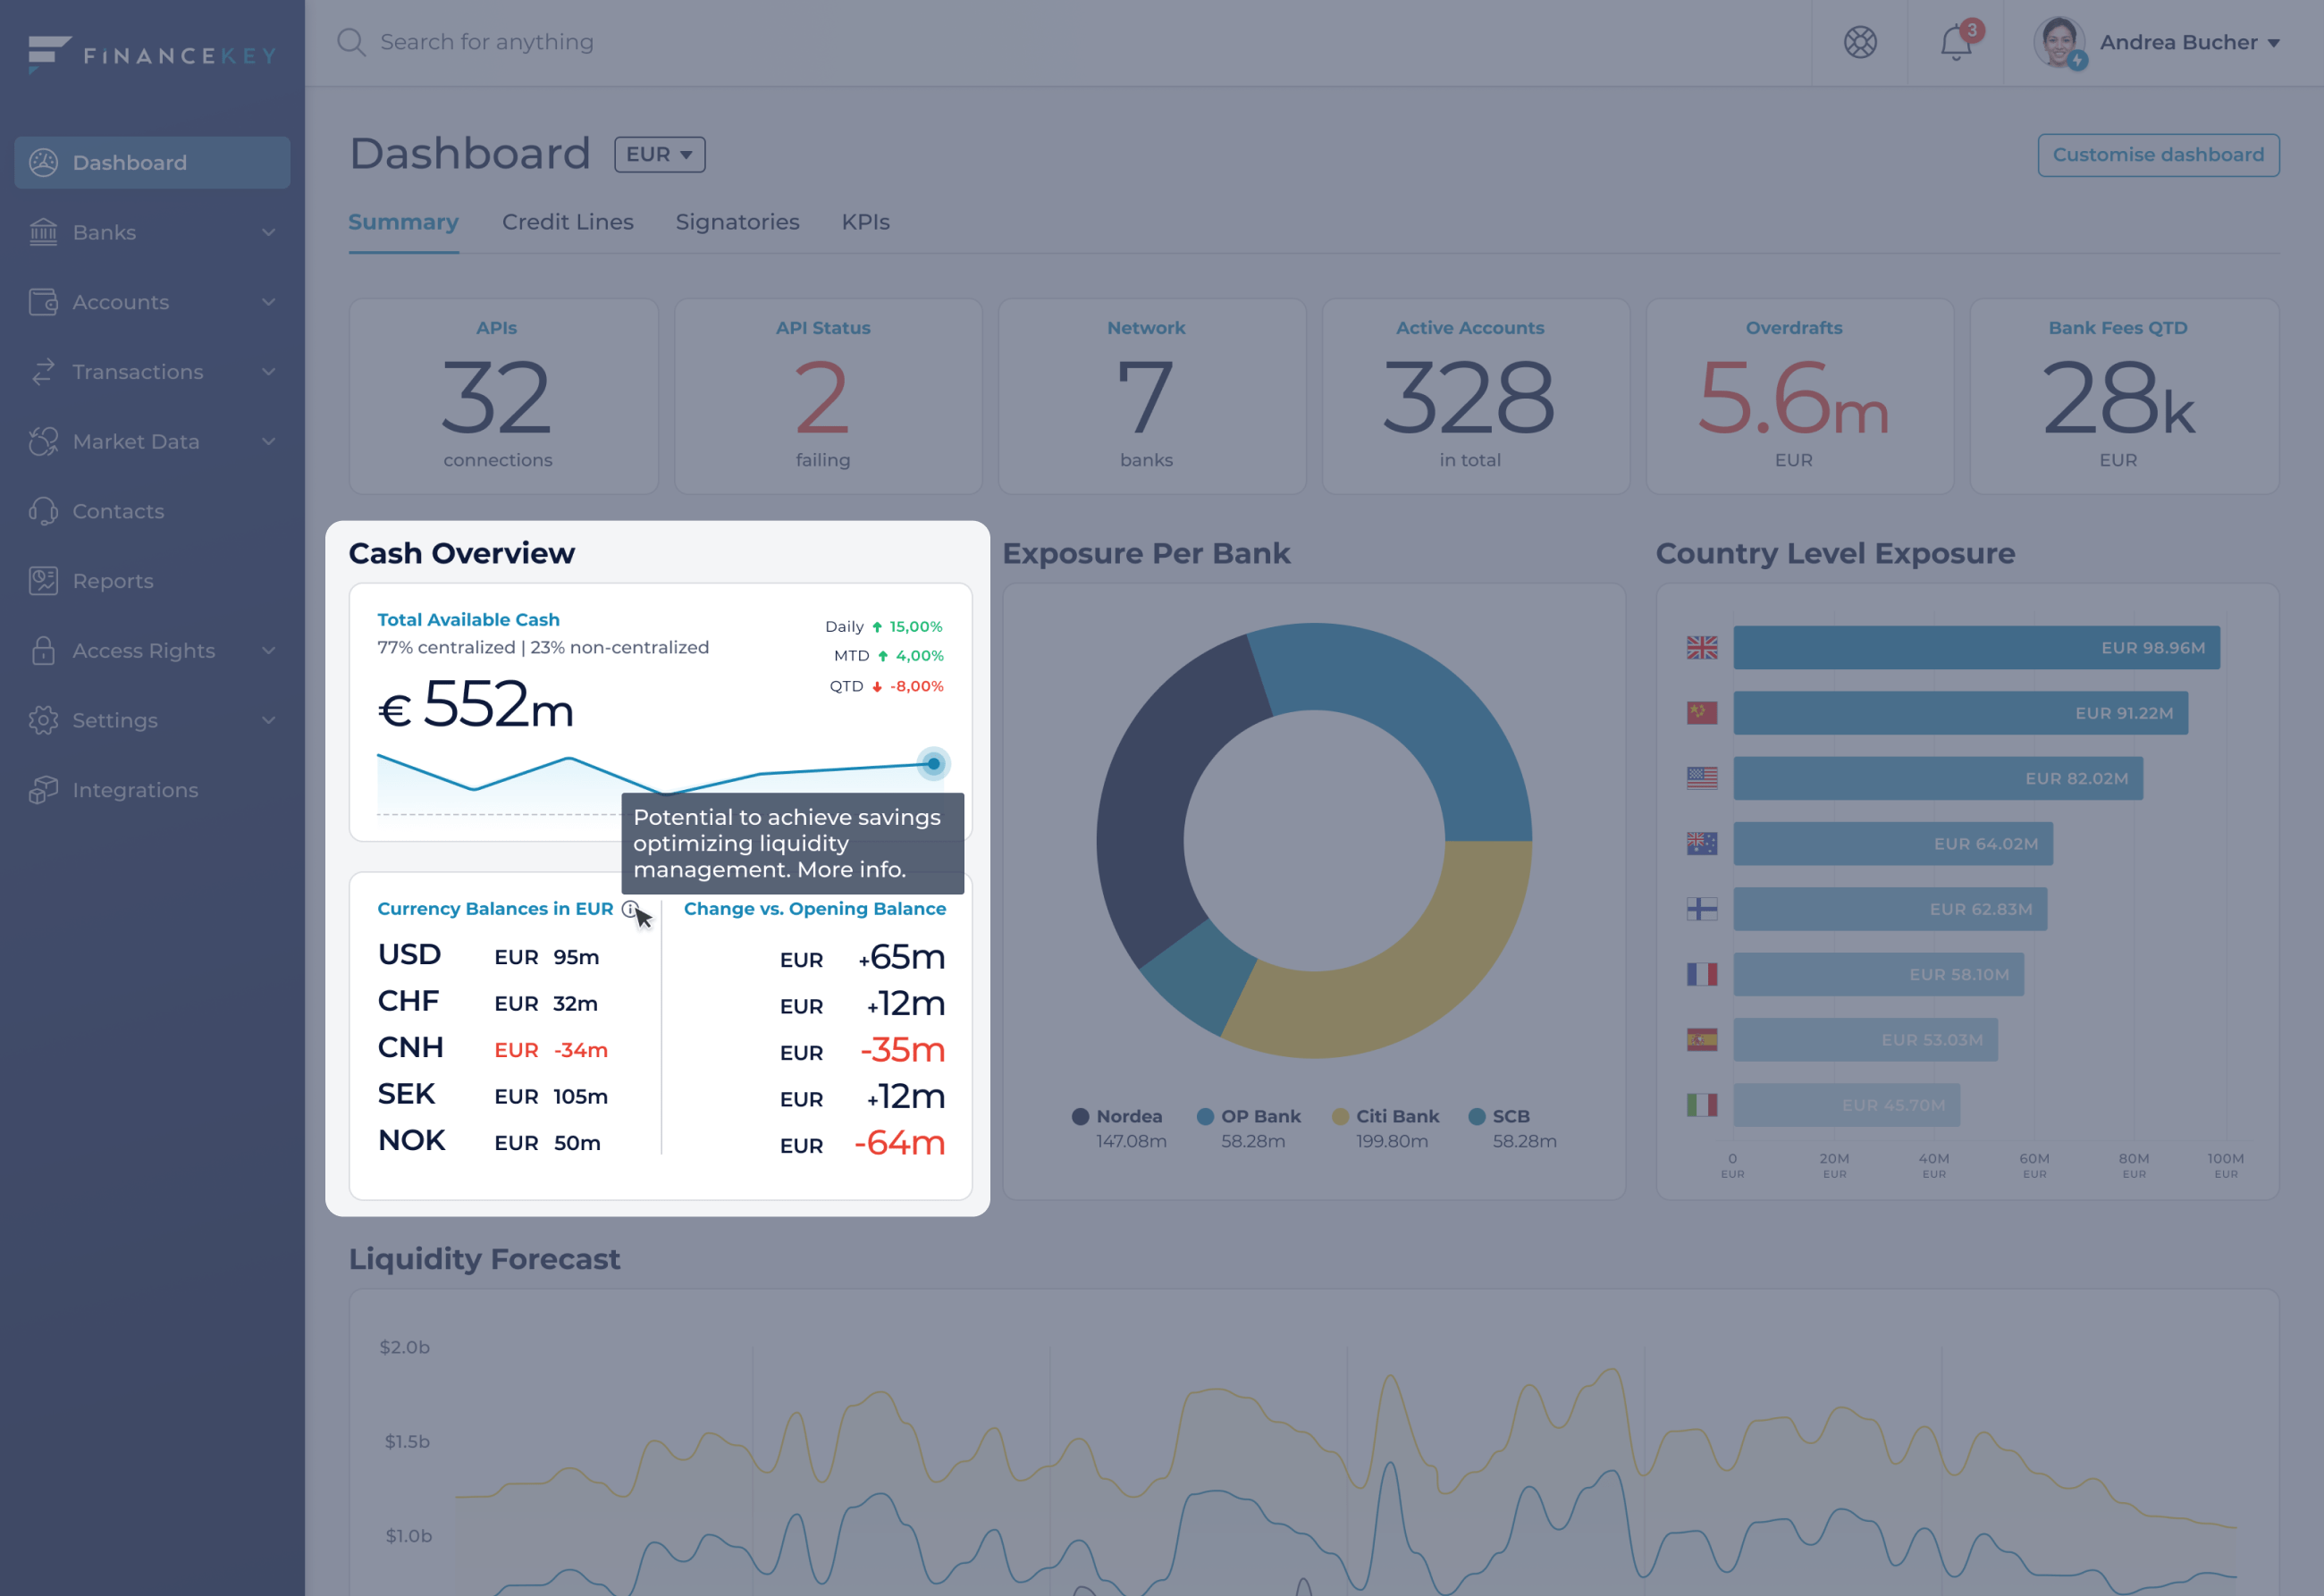Viewport: 2324px width, 1596px height.
Task: Click the Contacts headset icon
Action: coord(43,511)
